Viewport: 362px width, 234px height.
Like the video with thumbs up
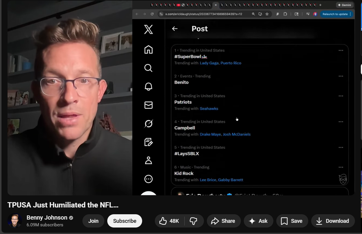(169, 221)
